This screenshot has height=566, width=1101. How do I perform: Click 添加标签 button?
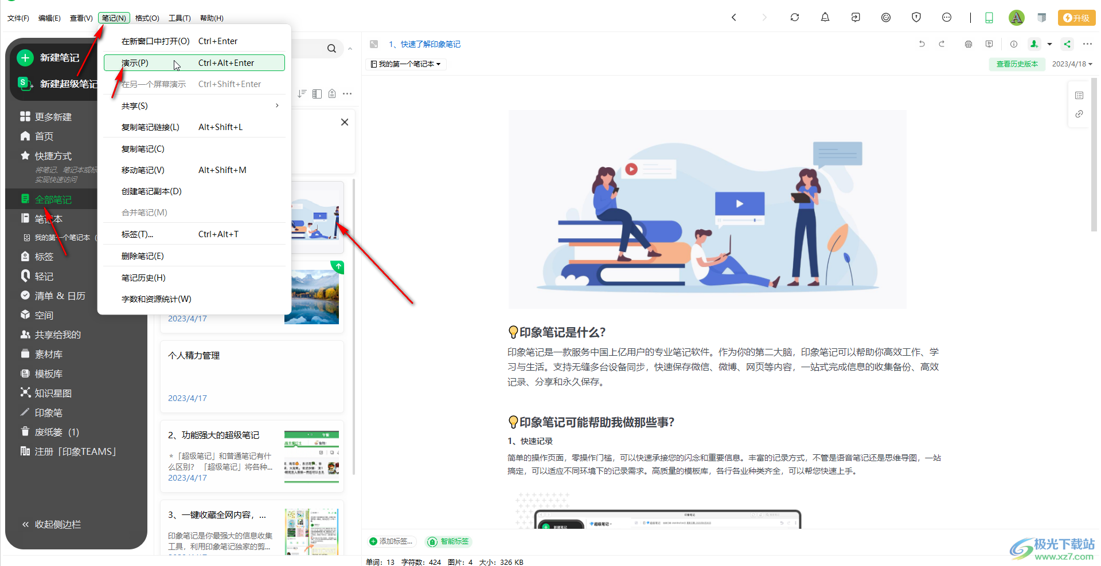click(x=391, y=541)
